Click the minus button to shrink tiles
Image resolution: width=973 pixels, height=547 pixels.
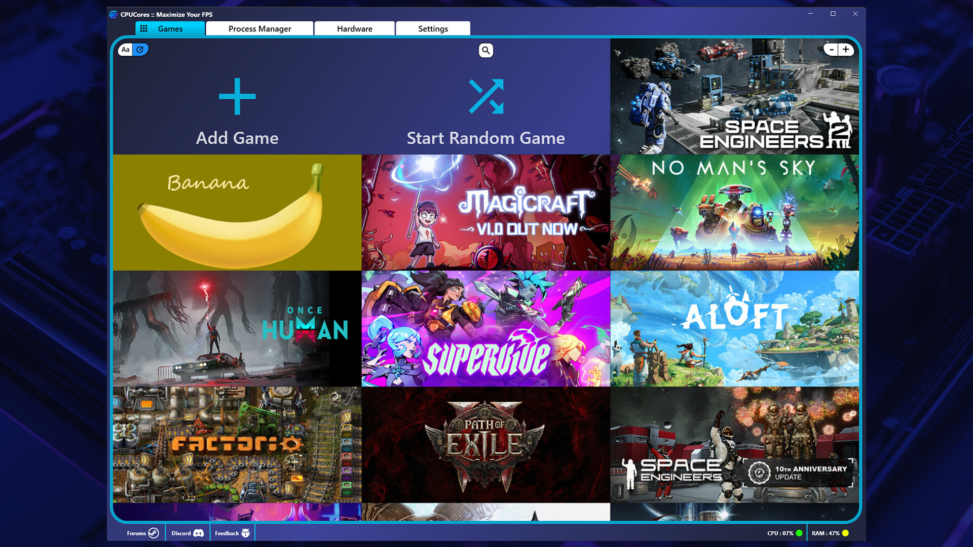click(x=831, y=50)
